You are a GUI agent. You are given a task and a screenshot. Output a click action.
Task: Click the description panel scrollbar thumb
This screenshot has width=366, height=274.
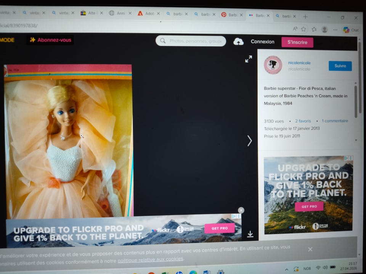(x=356, y=102)
